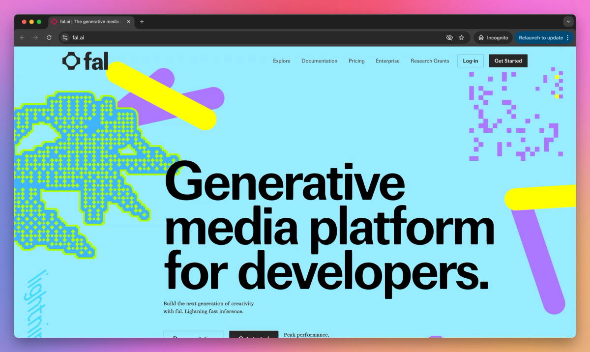
Task: Click the Get Started header button
Action: (508, 61)
